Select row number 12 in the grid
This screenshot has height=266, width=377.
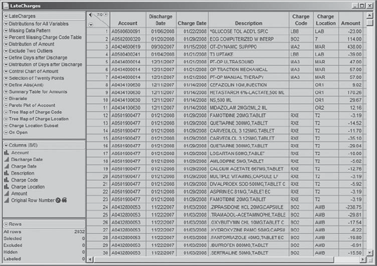point(98,115)
